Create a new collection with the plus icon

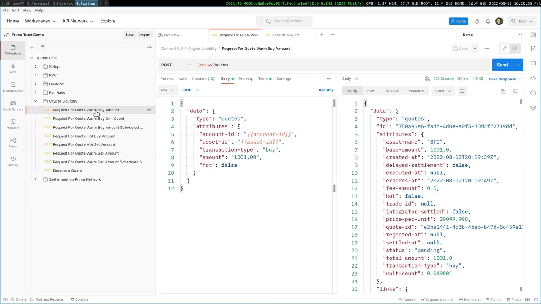[x=32, y=47]
